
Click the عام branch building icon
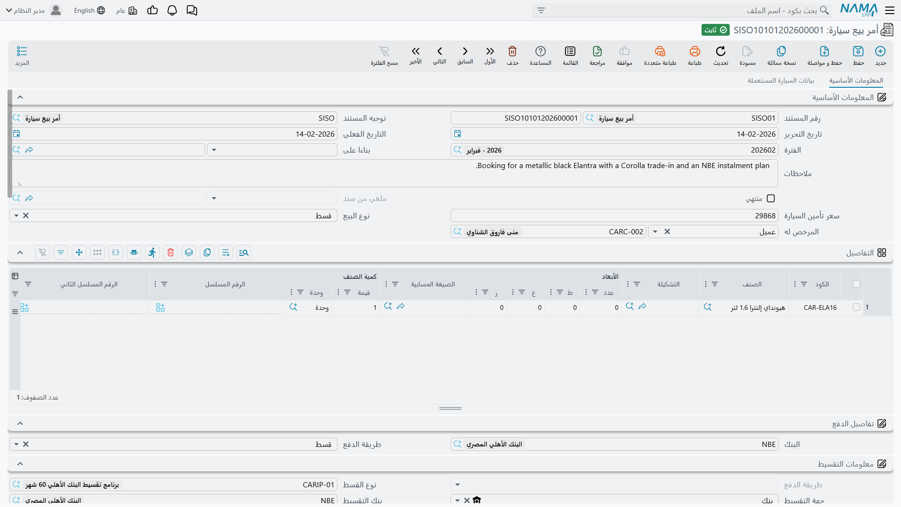coord(133,10)
